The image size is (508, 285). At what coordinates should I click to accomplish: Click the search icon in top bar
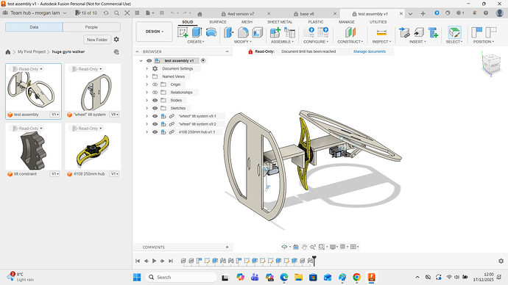(116, 13)
